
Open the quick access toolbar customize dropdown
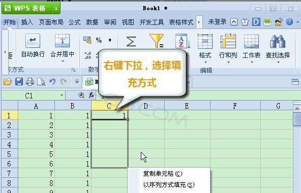[77, 82]
